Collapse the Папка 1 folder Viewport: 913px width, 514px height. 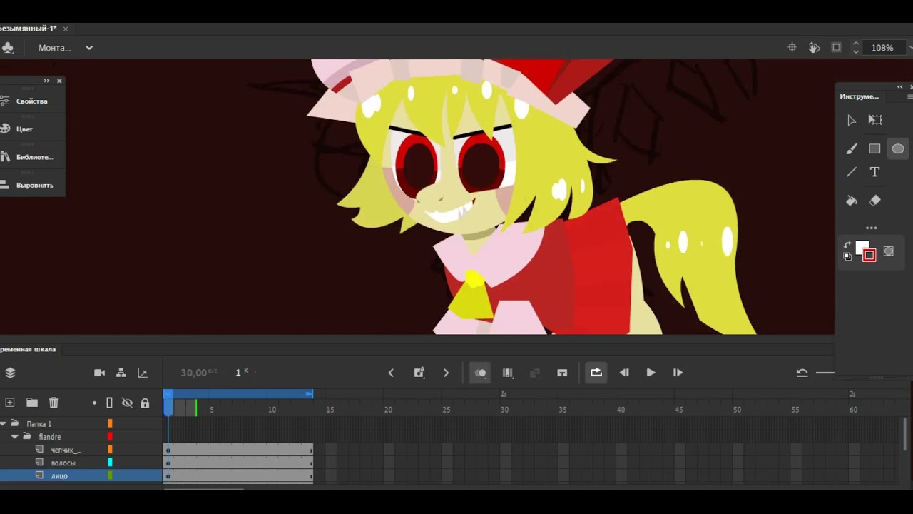[x=4, y=424]
